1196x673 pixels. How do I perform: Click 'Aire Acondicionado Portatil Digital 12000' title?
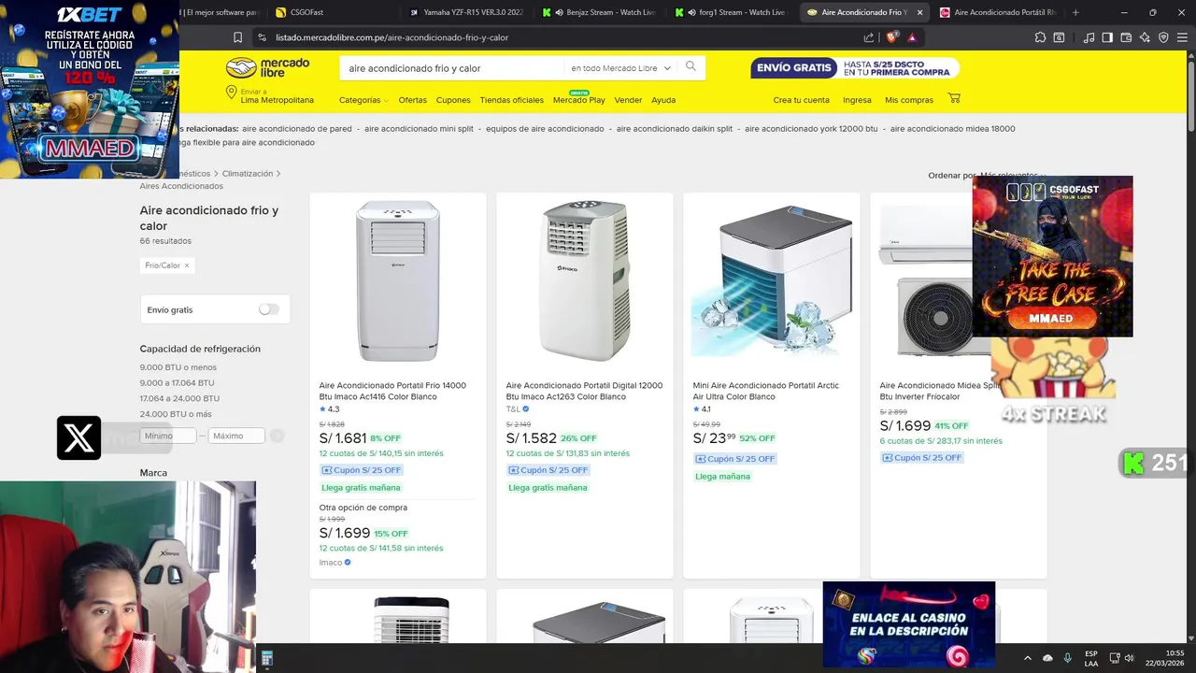[x=584, y=391]
